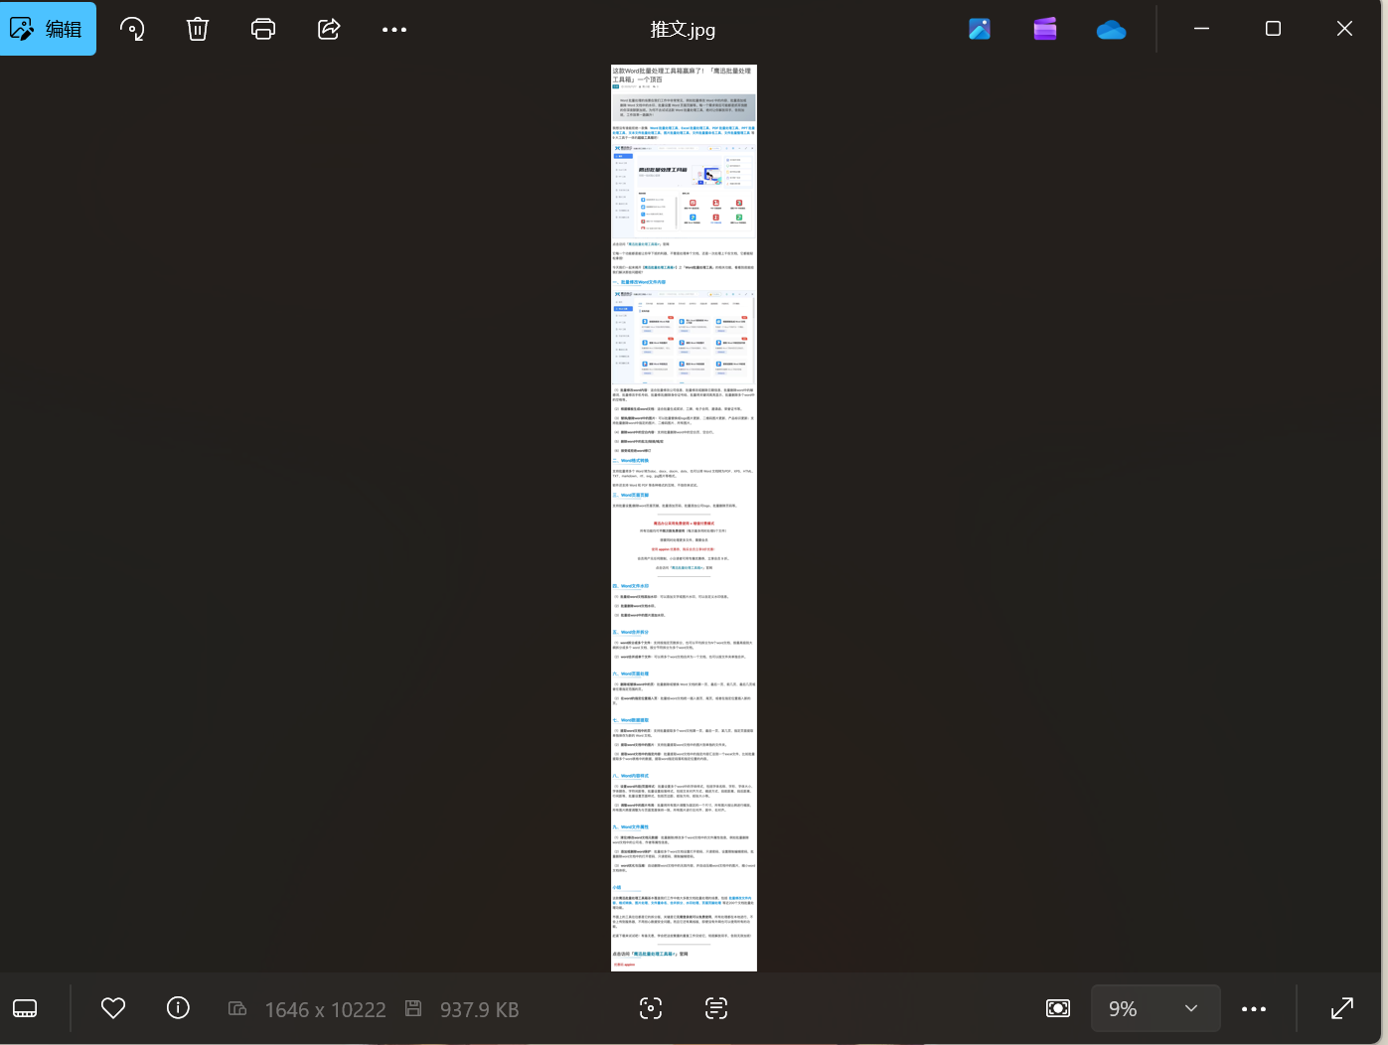Screen dimensions: 1388x1045
Task: Show file info with the info icon
Action: click(x=178, y=1008)
